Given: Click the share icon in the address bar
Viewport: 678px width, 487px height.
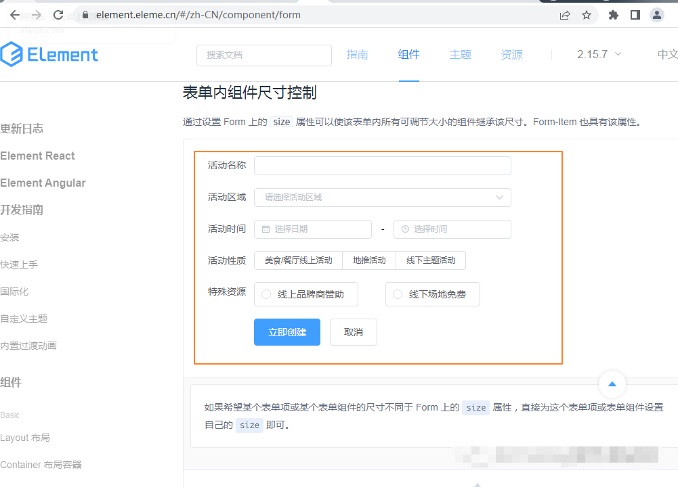Looking at the screenshot, I should 564,14.
